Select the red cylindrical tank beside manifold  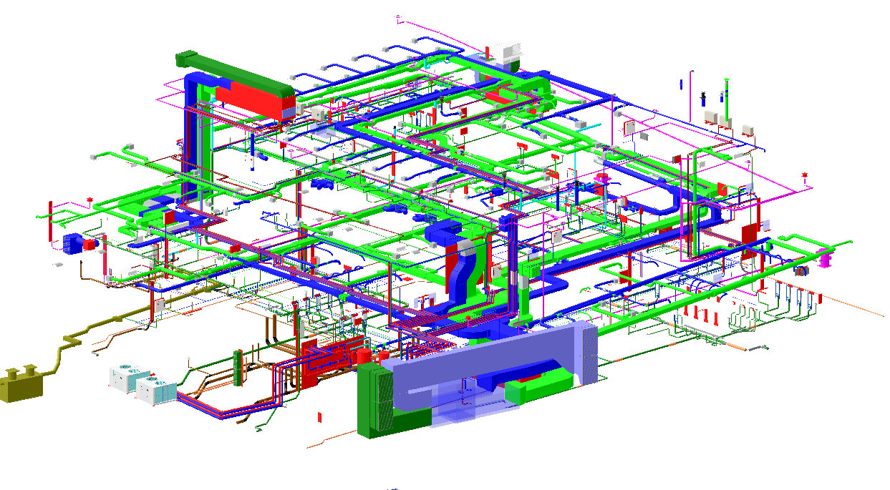click(366, 355)
